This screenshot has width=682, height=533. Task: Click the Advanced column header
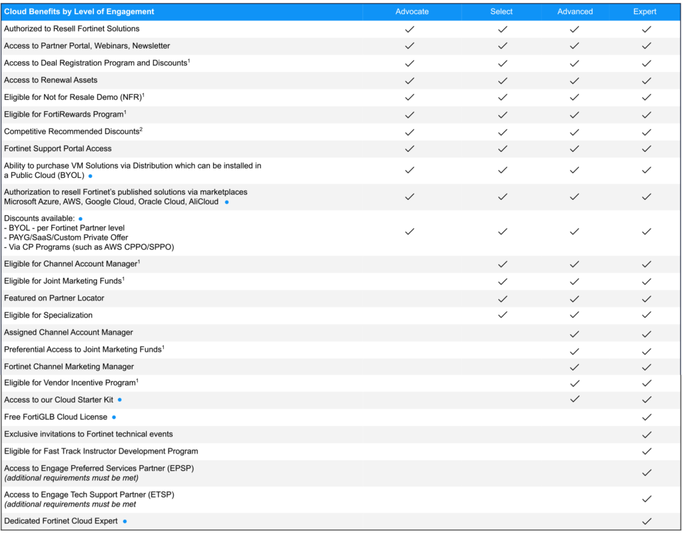tap(575, 12)
